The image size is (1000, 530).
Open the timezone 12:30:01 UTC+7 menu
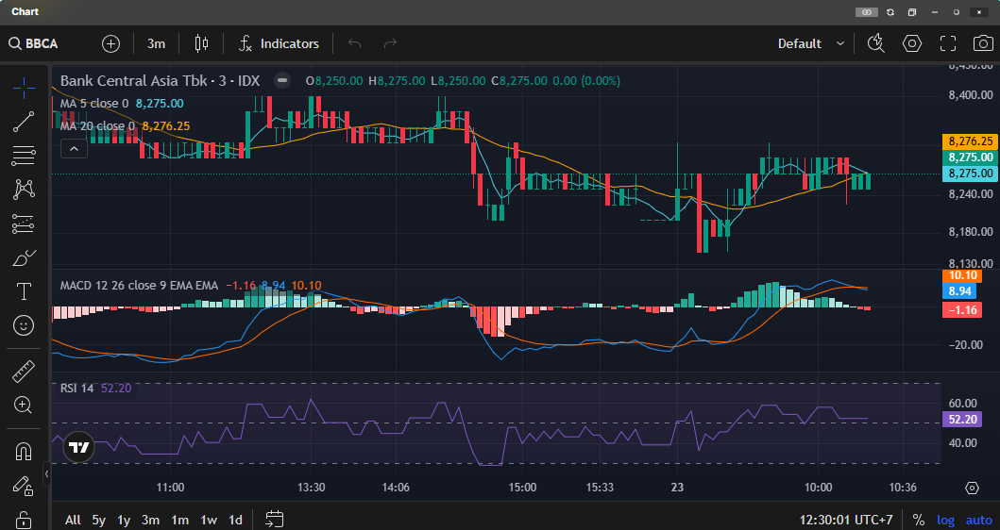click(x=846, y=520)
